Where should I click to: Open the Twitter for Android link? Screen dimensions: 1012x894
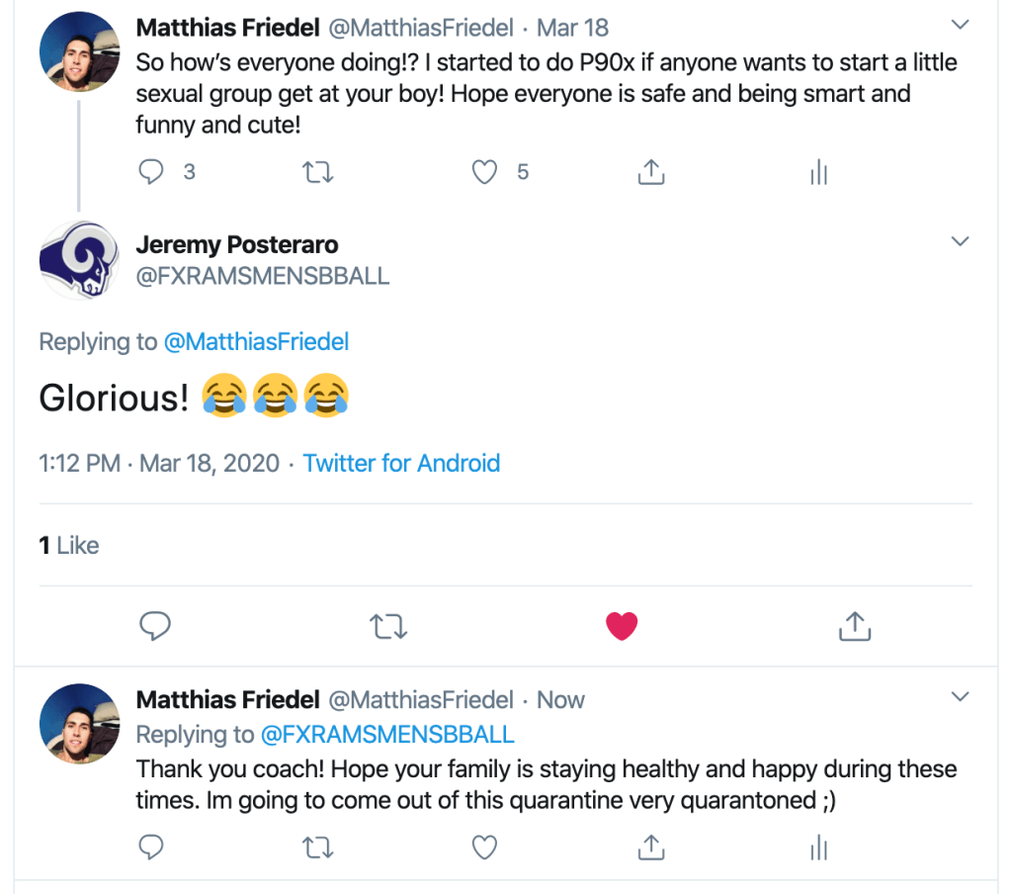coord(401,463)
